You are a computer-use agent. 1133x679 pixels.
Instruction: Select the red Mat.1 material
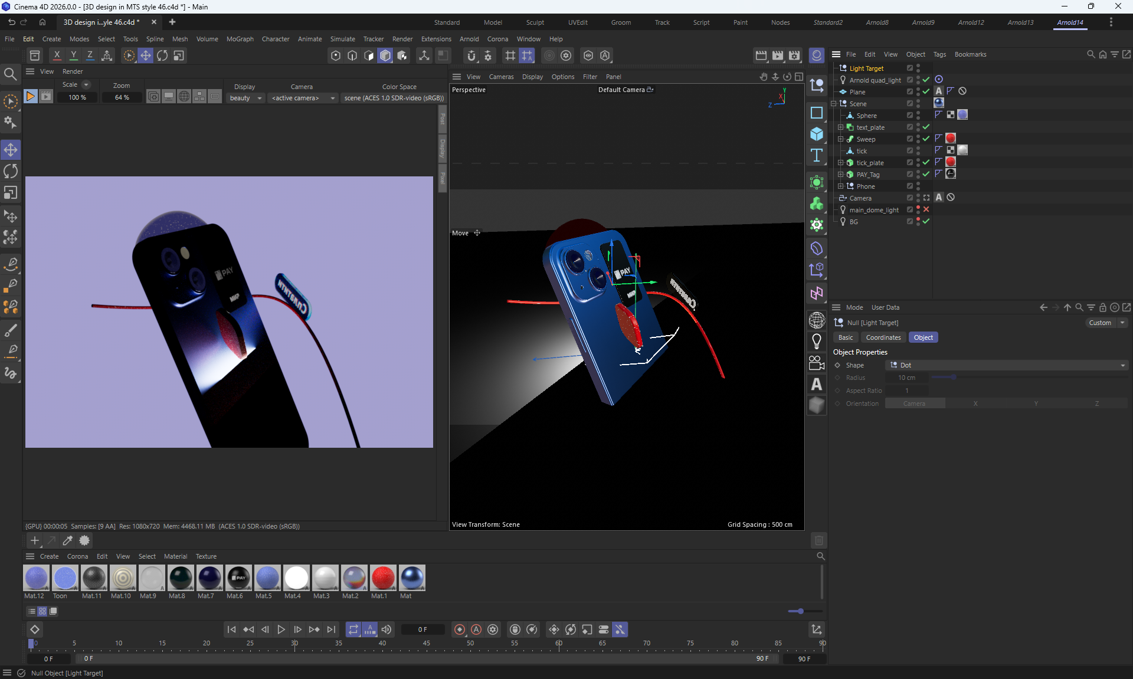(383, 578)
